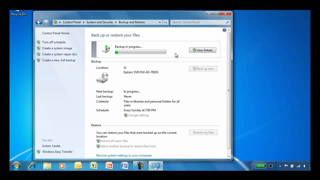Viewport: 320px width, 180px height.
Task: Click the backup progress bar
Action: pyautogui.click(x=140, y=52)
